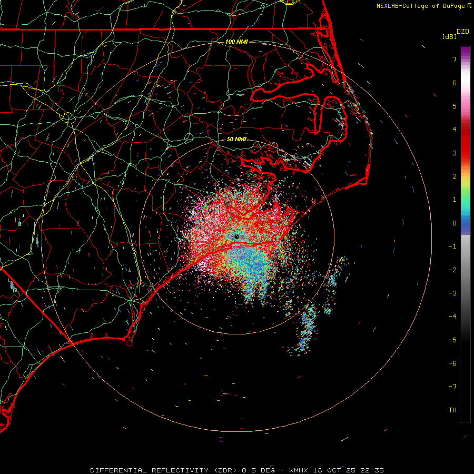Click the '100 NMI' range ring label

pyautogui.click(x=236, y=42)
